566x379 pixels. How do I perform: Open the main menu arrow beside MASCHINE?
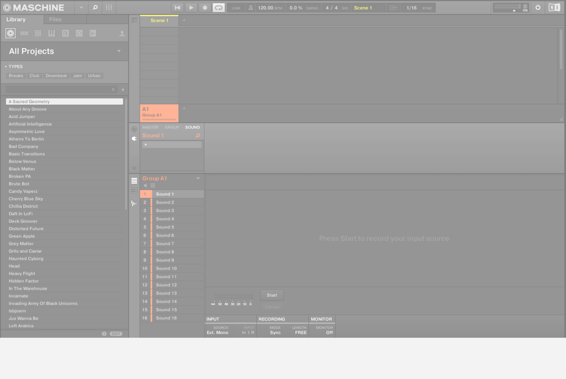point(81,8)
